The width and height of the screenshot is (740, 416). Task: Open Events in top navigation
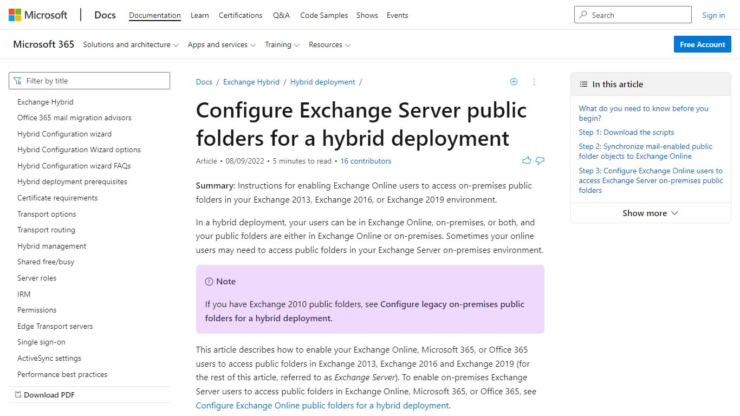point(398,15)
